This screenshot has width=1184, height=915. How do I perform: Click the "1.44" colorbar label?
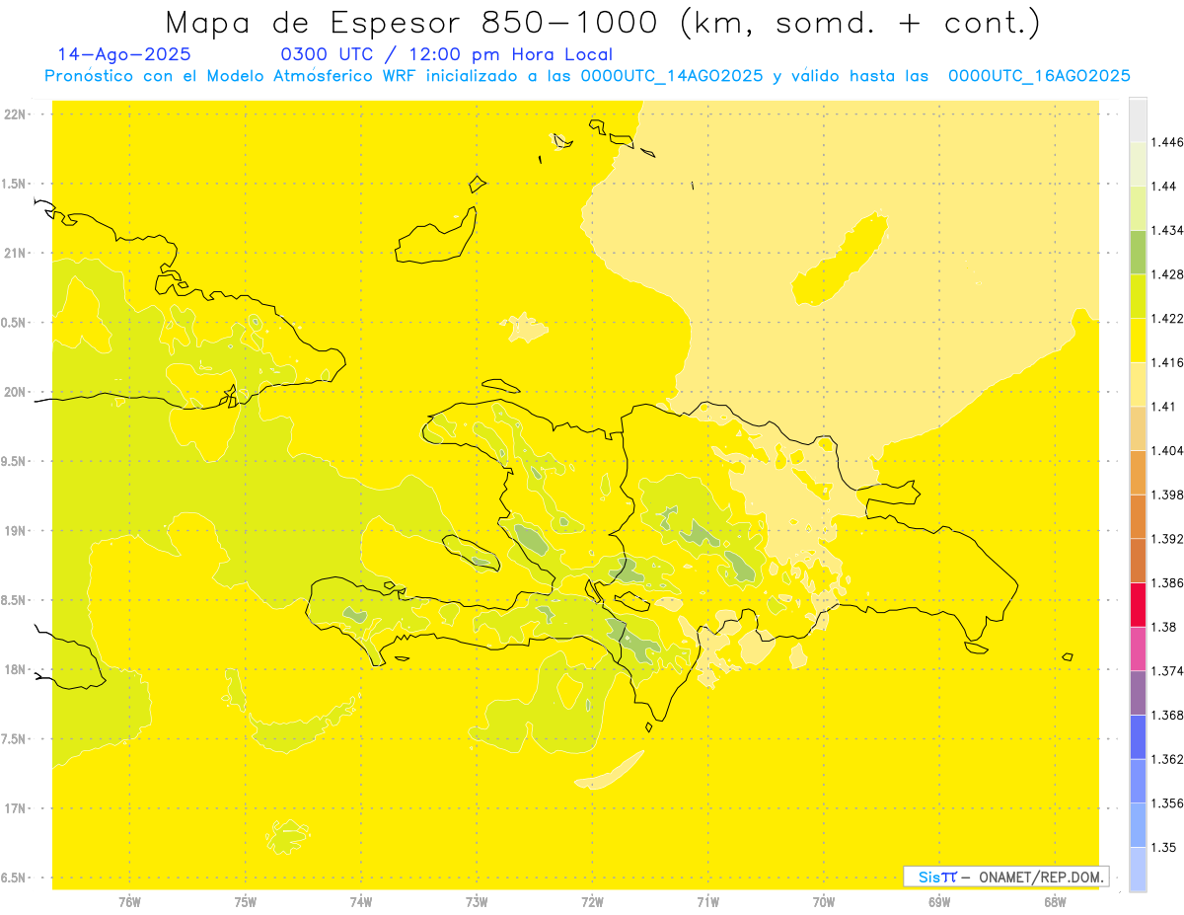pos(1165,187)
